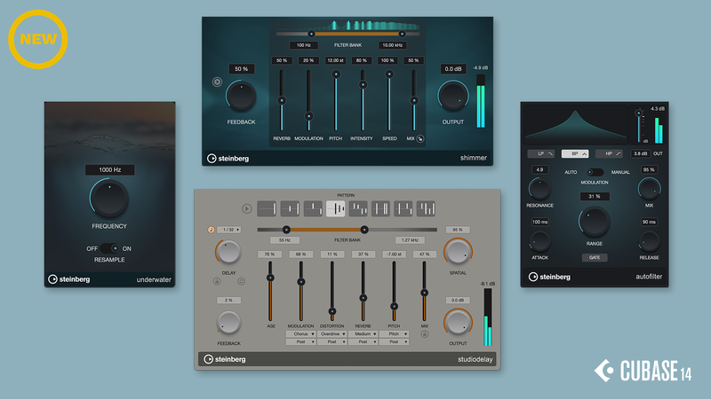Open the Post dropdown under Pitch

[394, 342]
